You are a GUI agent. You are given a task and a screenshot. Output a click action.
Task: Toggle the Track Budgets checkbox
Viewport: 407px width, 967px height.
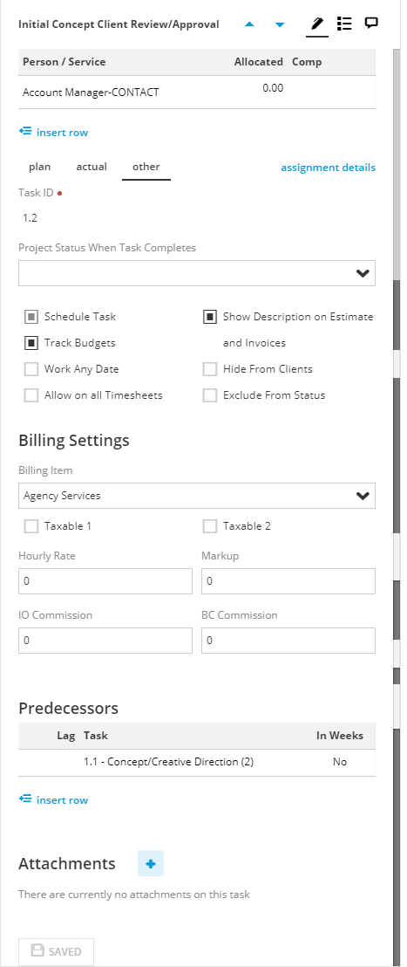pyautogui.click(x=31, y=343)
